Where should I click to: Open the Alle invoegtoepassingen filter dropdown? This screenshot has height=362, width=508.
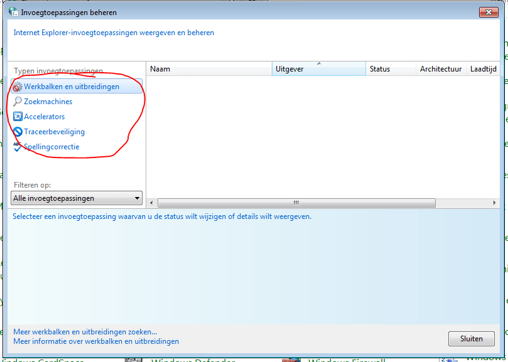coord(77,198)
